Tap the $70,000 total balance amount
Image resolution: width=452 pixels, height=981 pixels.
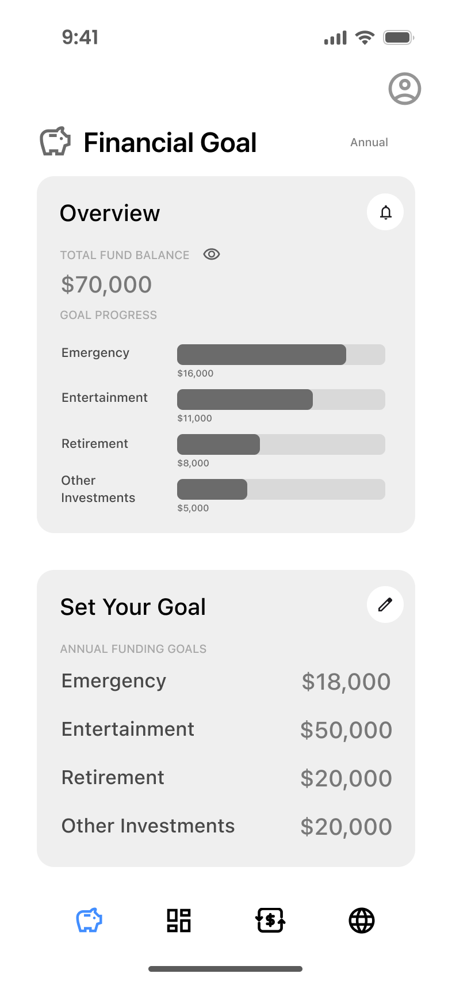point(106,284)
